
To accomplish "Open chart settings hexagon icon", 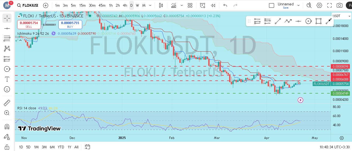I will 319,5.
